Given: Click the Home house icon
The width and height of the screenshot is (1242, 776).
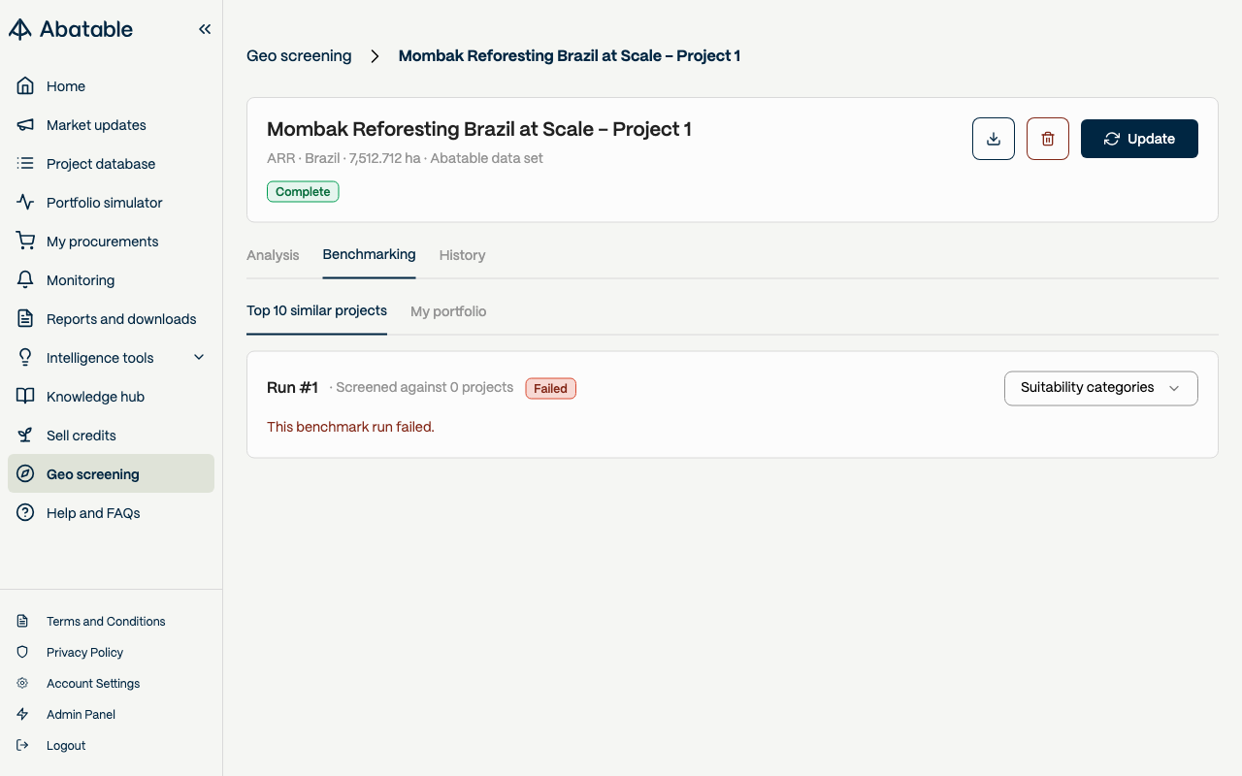Looking at the screenshot, I should tap(26, 86).
